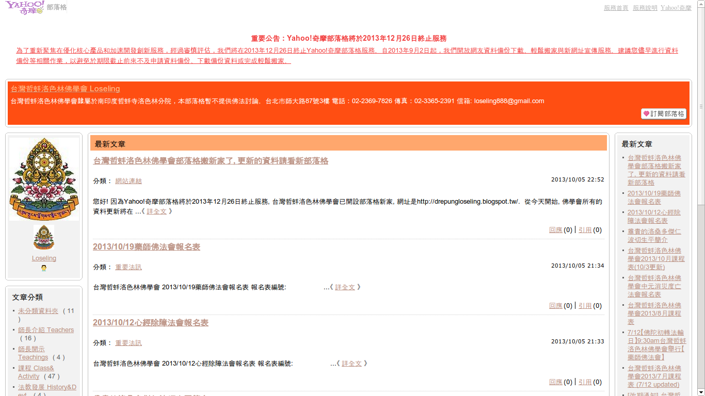The width and height of the screenshot is (705, 396).
Task: Click 引用 under the blog moving post
Action: tap(585, 230)
